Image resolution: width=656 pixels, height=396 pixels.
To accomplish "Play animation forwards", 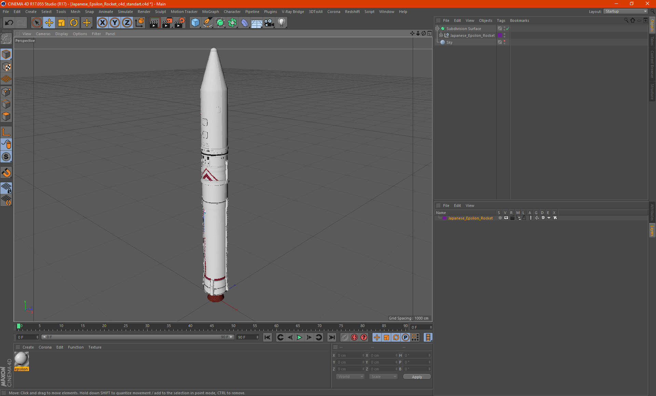I will (299, 337).
